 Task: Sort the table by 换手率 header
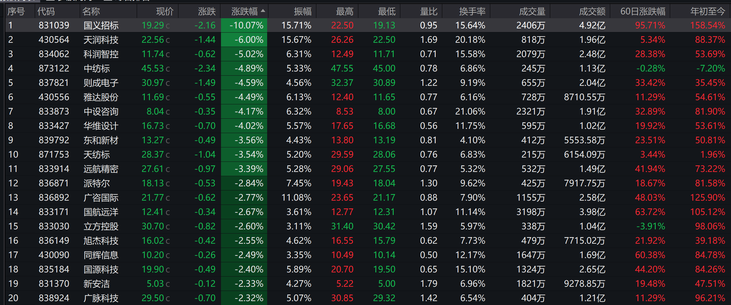[472, 11]
